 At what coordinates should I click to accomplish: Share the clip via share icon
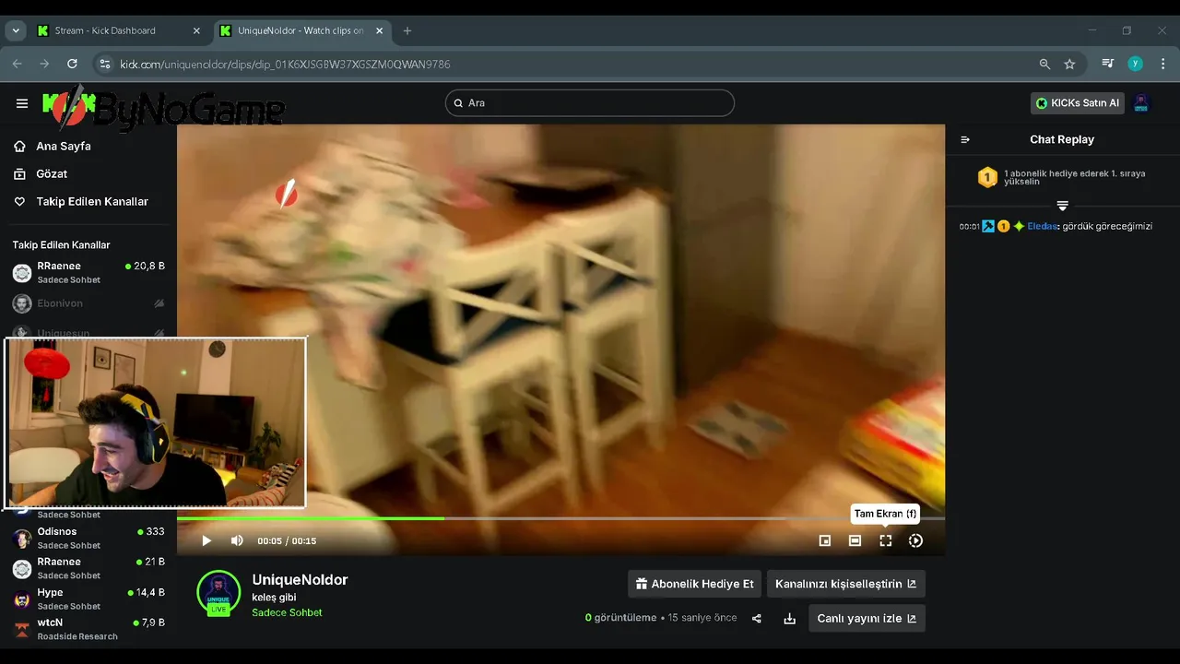[757, 619]
